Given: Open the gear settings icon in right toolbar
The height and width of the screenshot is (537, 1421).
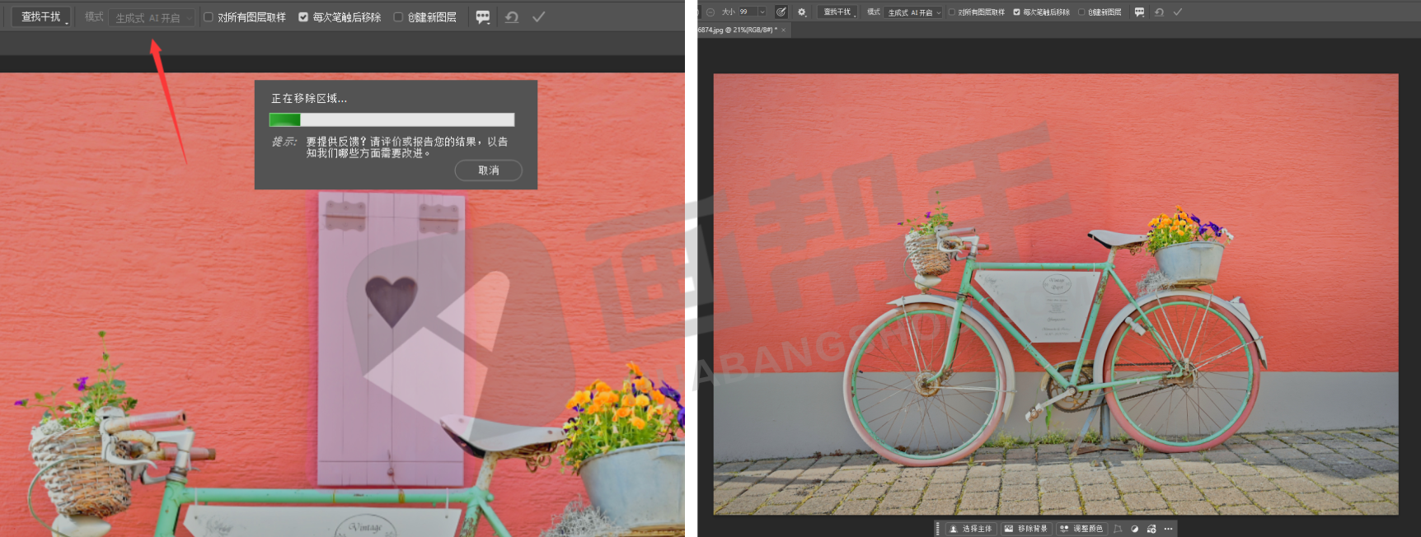Looking at the screenshot, I should click(801, 12).
